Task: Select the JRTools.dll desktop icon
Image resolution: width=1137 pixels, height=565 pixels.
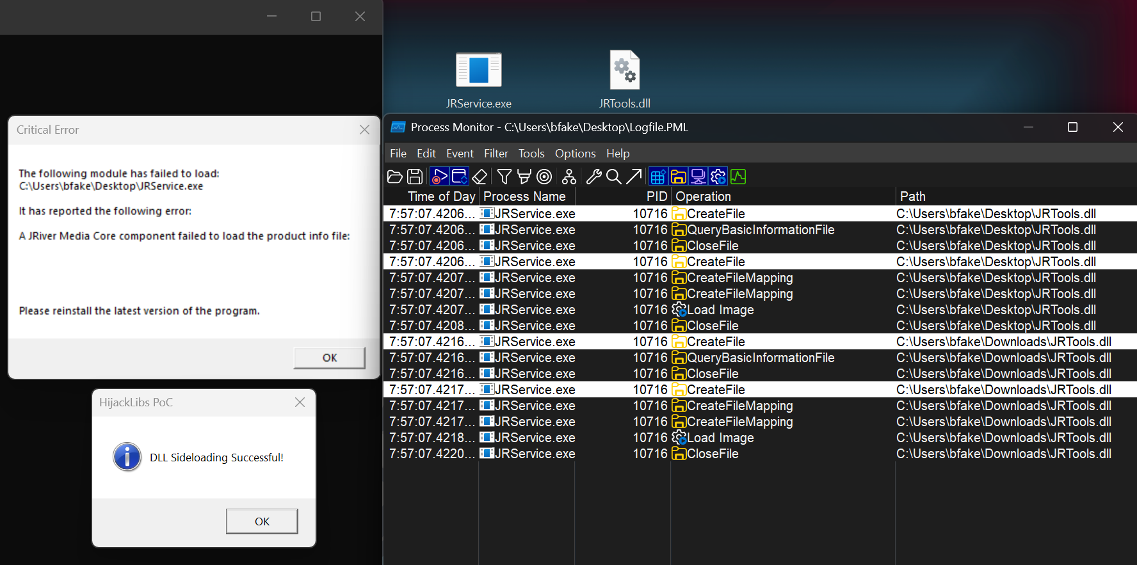Action: (625, 81)
